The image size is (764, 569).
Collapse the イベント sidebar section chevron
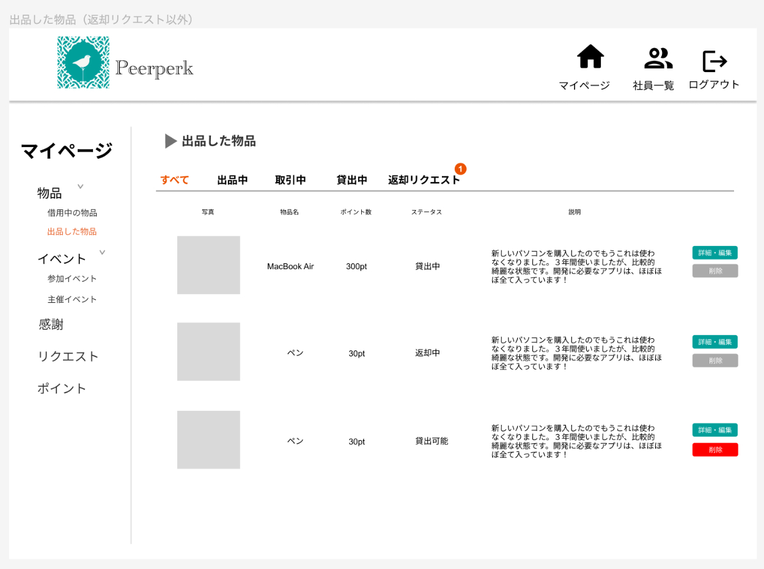point(102,252)
